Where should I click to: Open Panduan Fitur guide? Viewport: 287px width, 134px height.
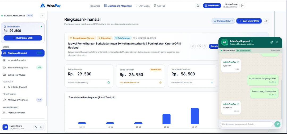click(x=223, y=21)
